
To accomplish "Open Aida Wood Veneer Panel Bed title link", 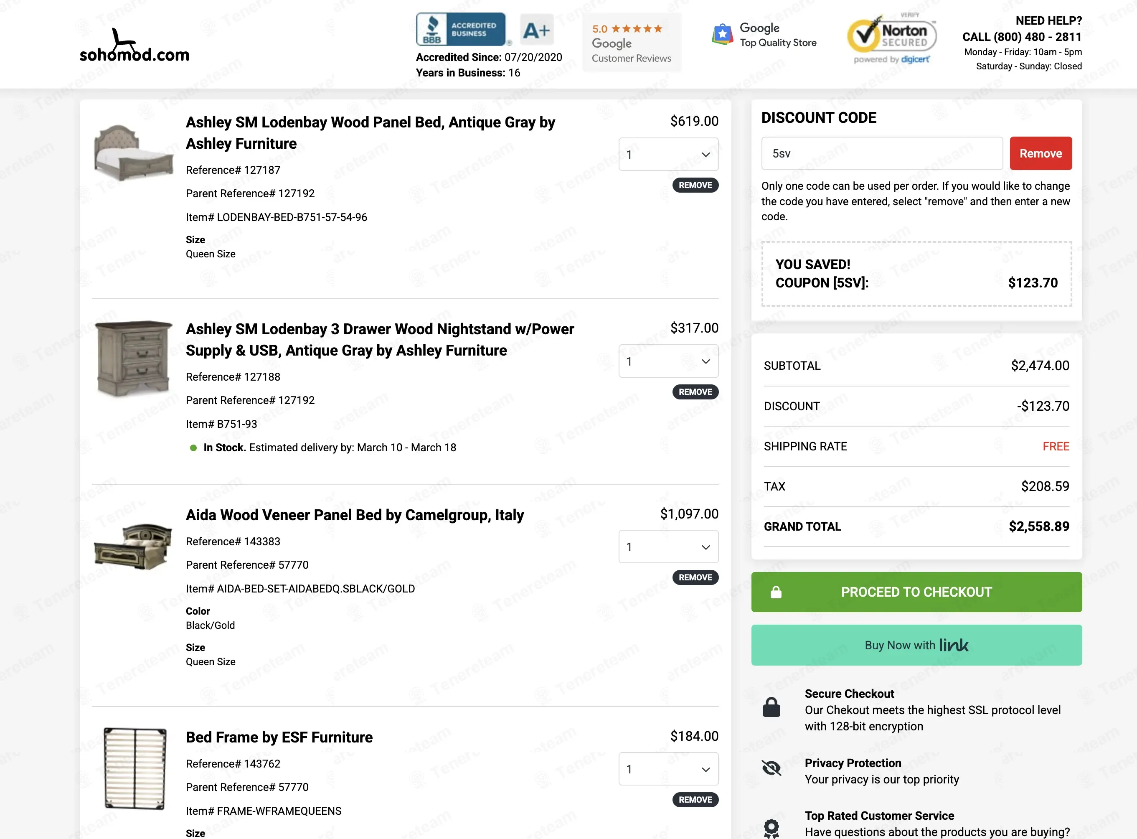I will pos(355,515).
